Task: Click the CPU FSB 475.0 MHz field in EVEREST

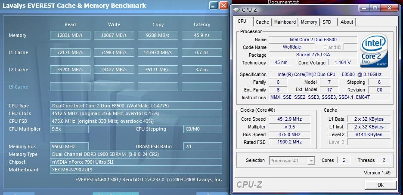Action: click(136, 121)
